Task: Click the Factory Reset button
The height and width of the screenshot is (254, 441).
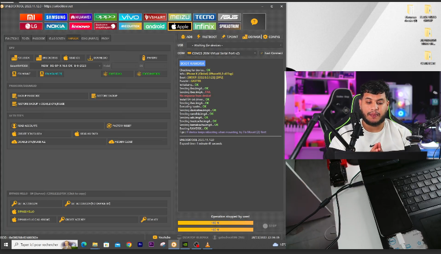Action: pyautogui.click(x=136, y=126)
